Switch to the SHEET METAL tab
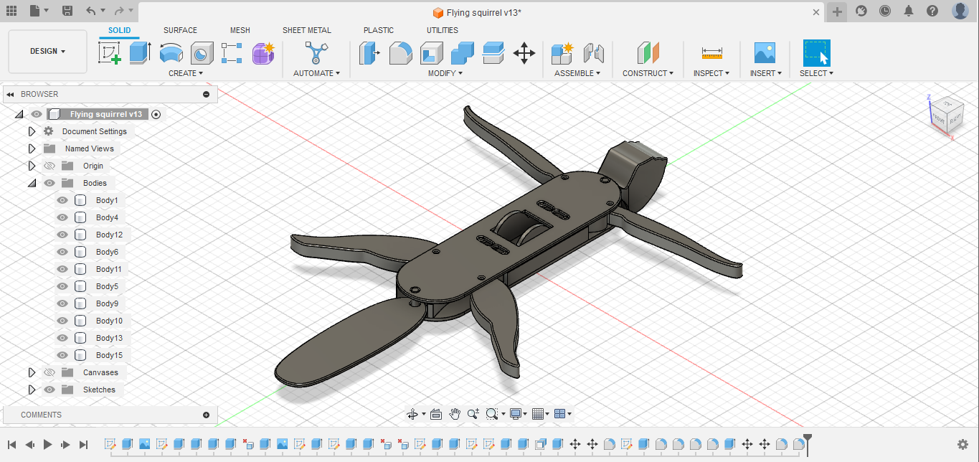The height and width of the screenshot is (462, 979). 307,30
